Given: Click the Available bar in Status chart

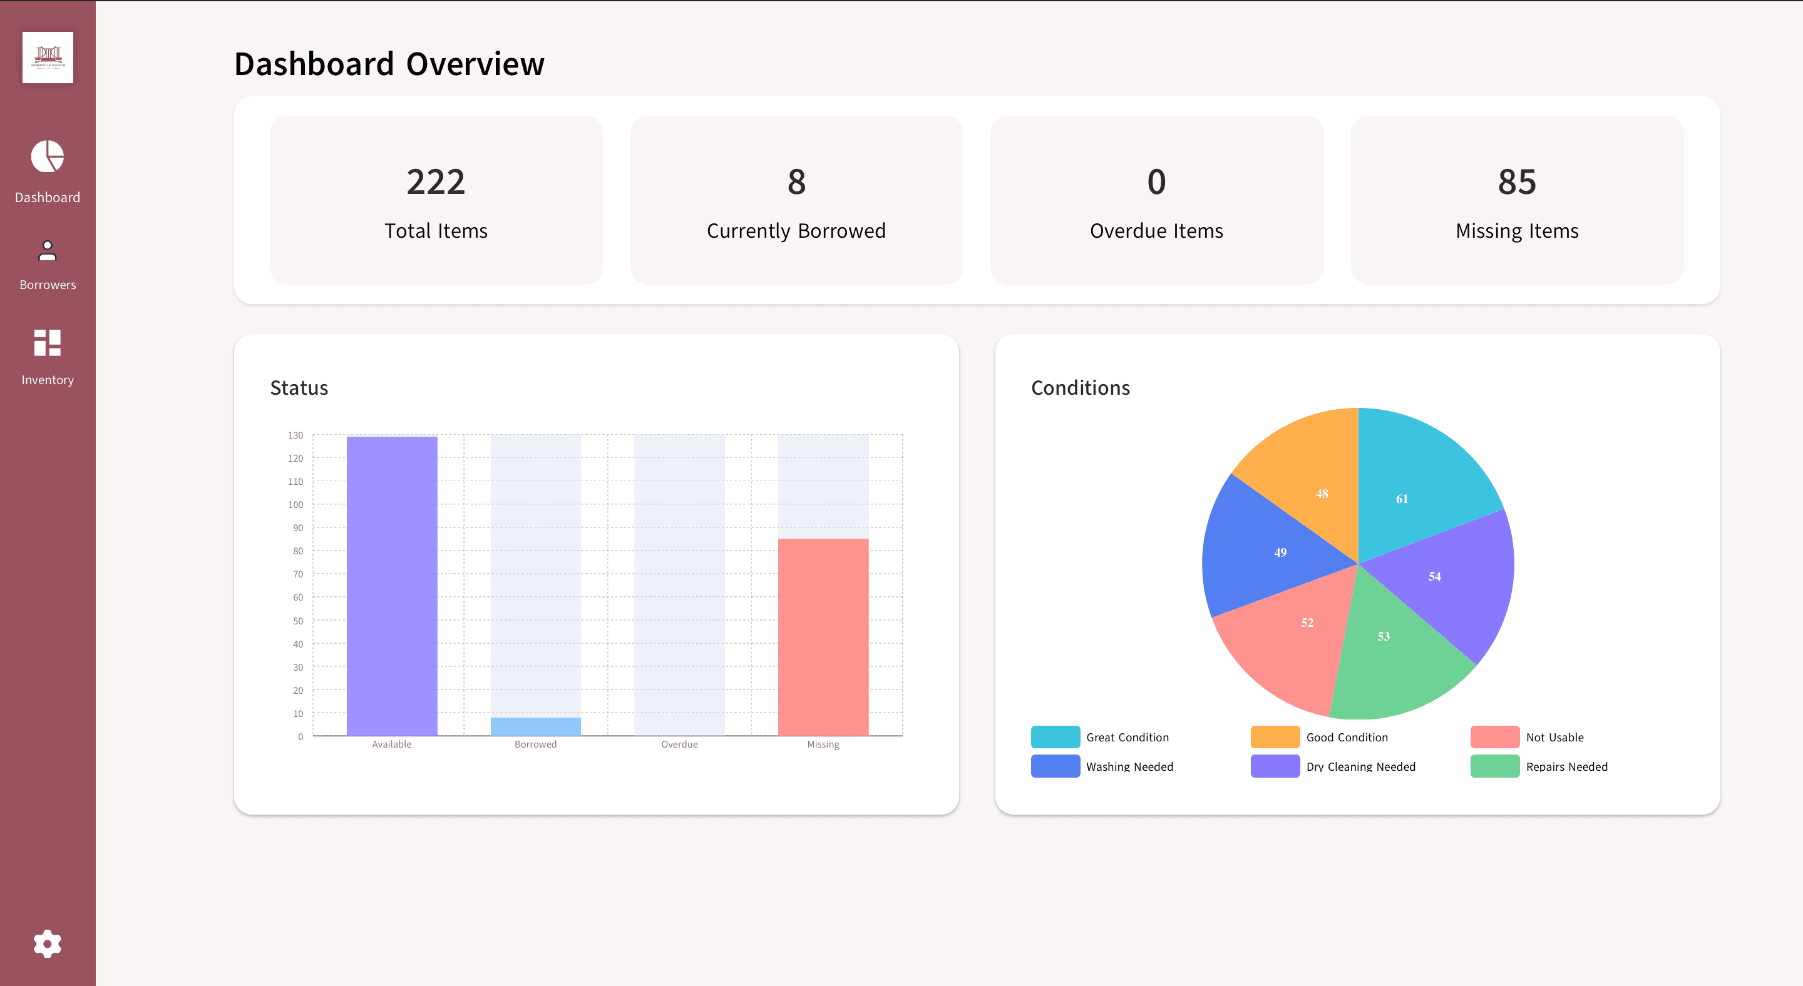Looking at the screenshot, I should click(x=392, y=586).
